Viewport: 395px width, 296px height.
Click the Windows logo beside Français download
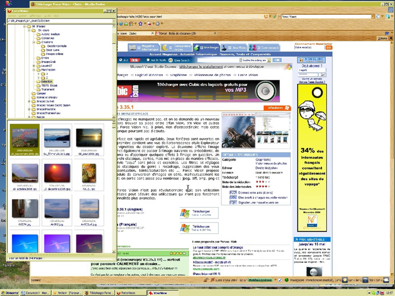185,228
